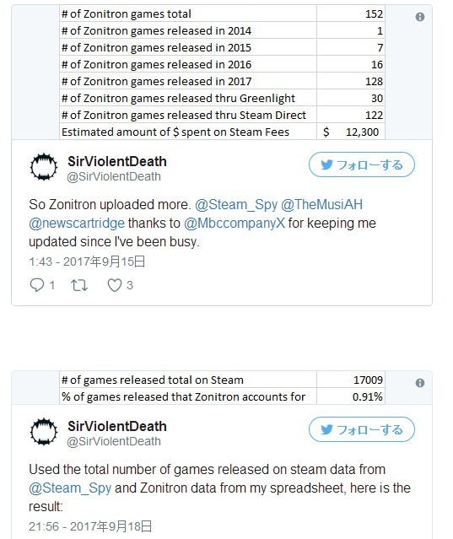Click SirViolentDeath avatar in first tweet
This screenshot has width=453, height=539.
point(44,167)
